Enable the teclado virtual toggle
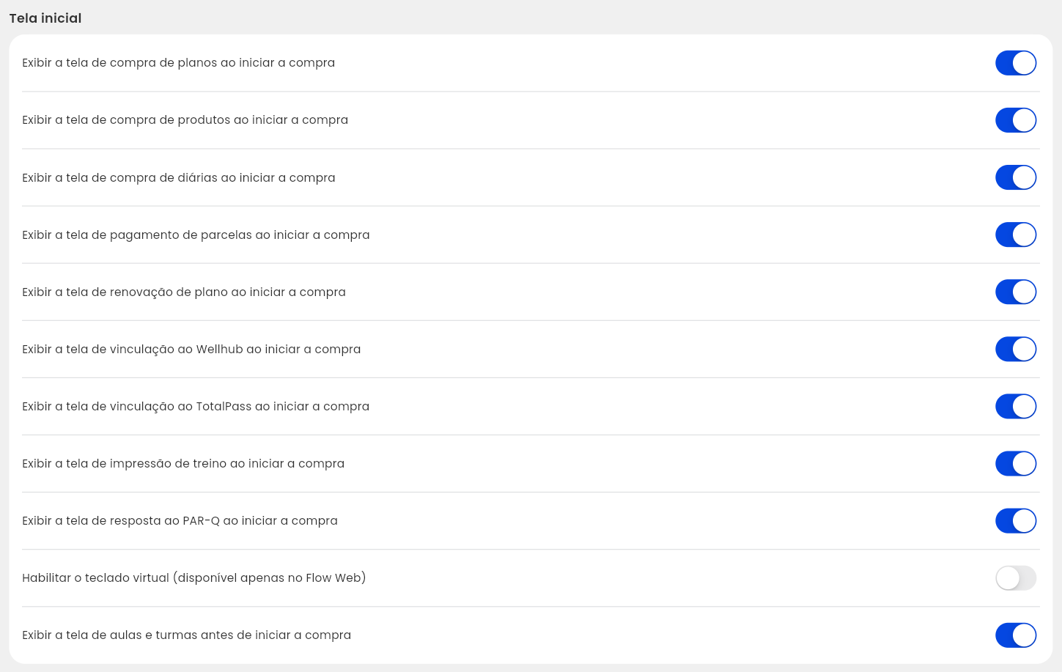This screenshot has width=1062, height=672. (x=1015, y=577)
